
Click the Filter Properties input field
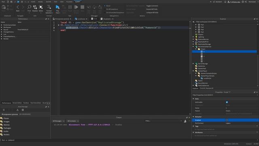coord(224,95)
